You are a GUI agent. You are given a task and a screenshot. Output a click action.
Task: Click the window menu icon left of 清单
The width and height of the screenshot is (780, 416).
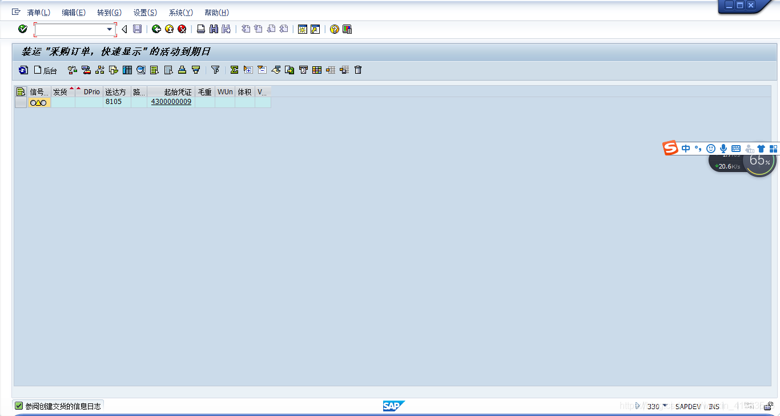[x=16, y=12]
